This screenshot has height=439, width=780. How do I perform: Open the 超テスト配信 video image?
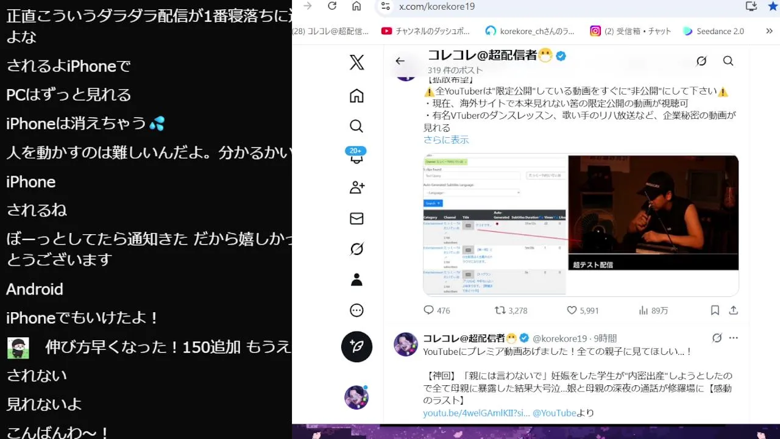[x=653, y=213]
